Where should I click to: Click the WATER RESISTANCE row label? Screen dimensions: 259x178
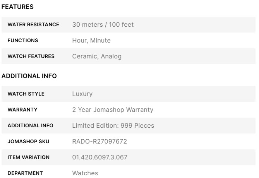coord(33,25)
